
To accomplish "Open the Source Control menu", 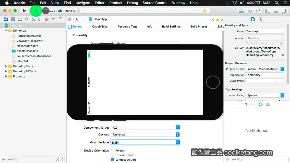I will point(155,3).
